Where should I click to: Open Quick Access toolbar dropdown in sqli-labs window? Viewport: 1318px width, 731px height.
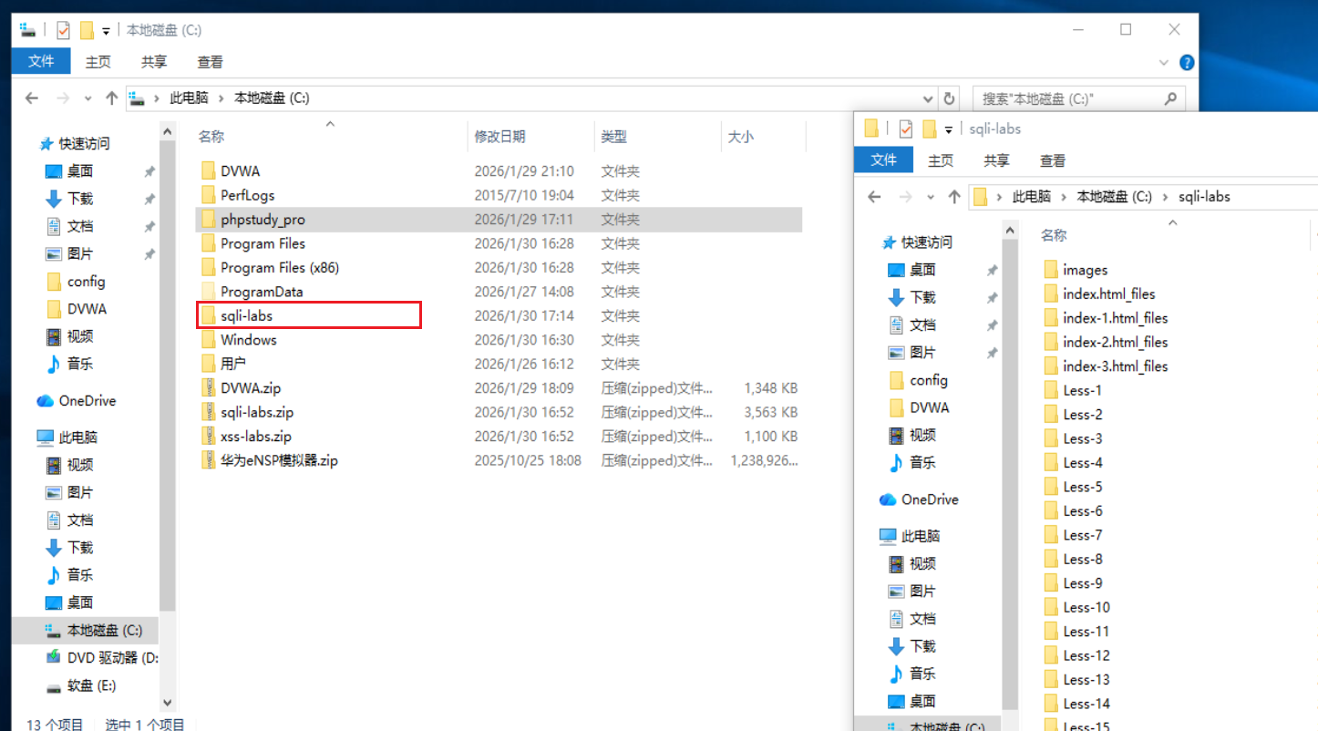click(948, 129)
